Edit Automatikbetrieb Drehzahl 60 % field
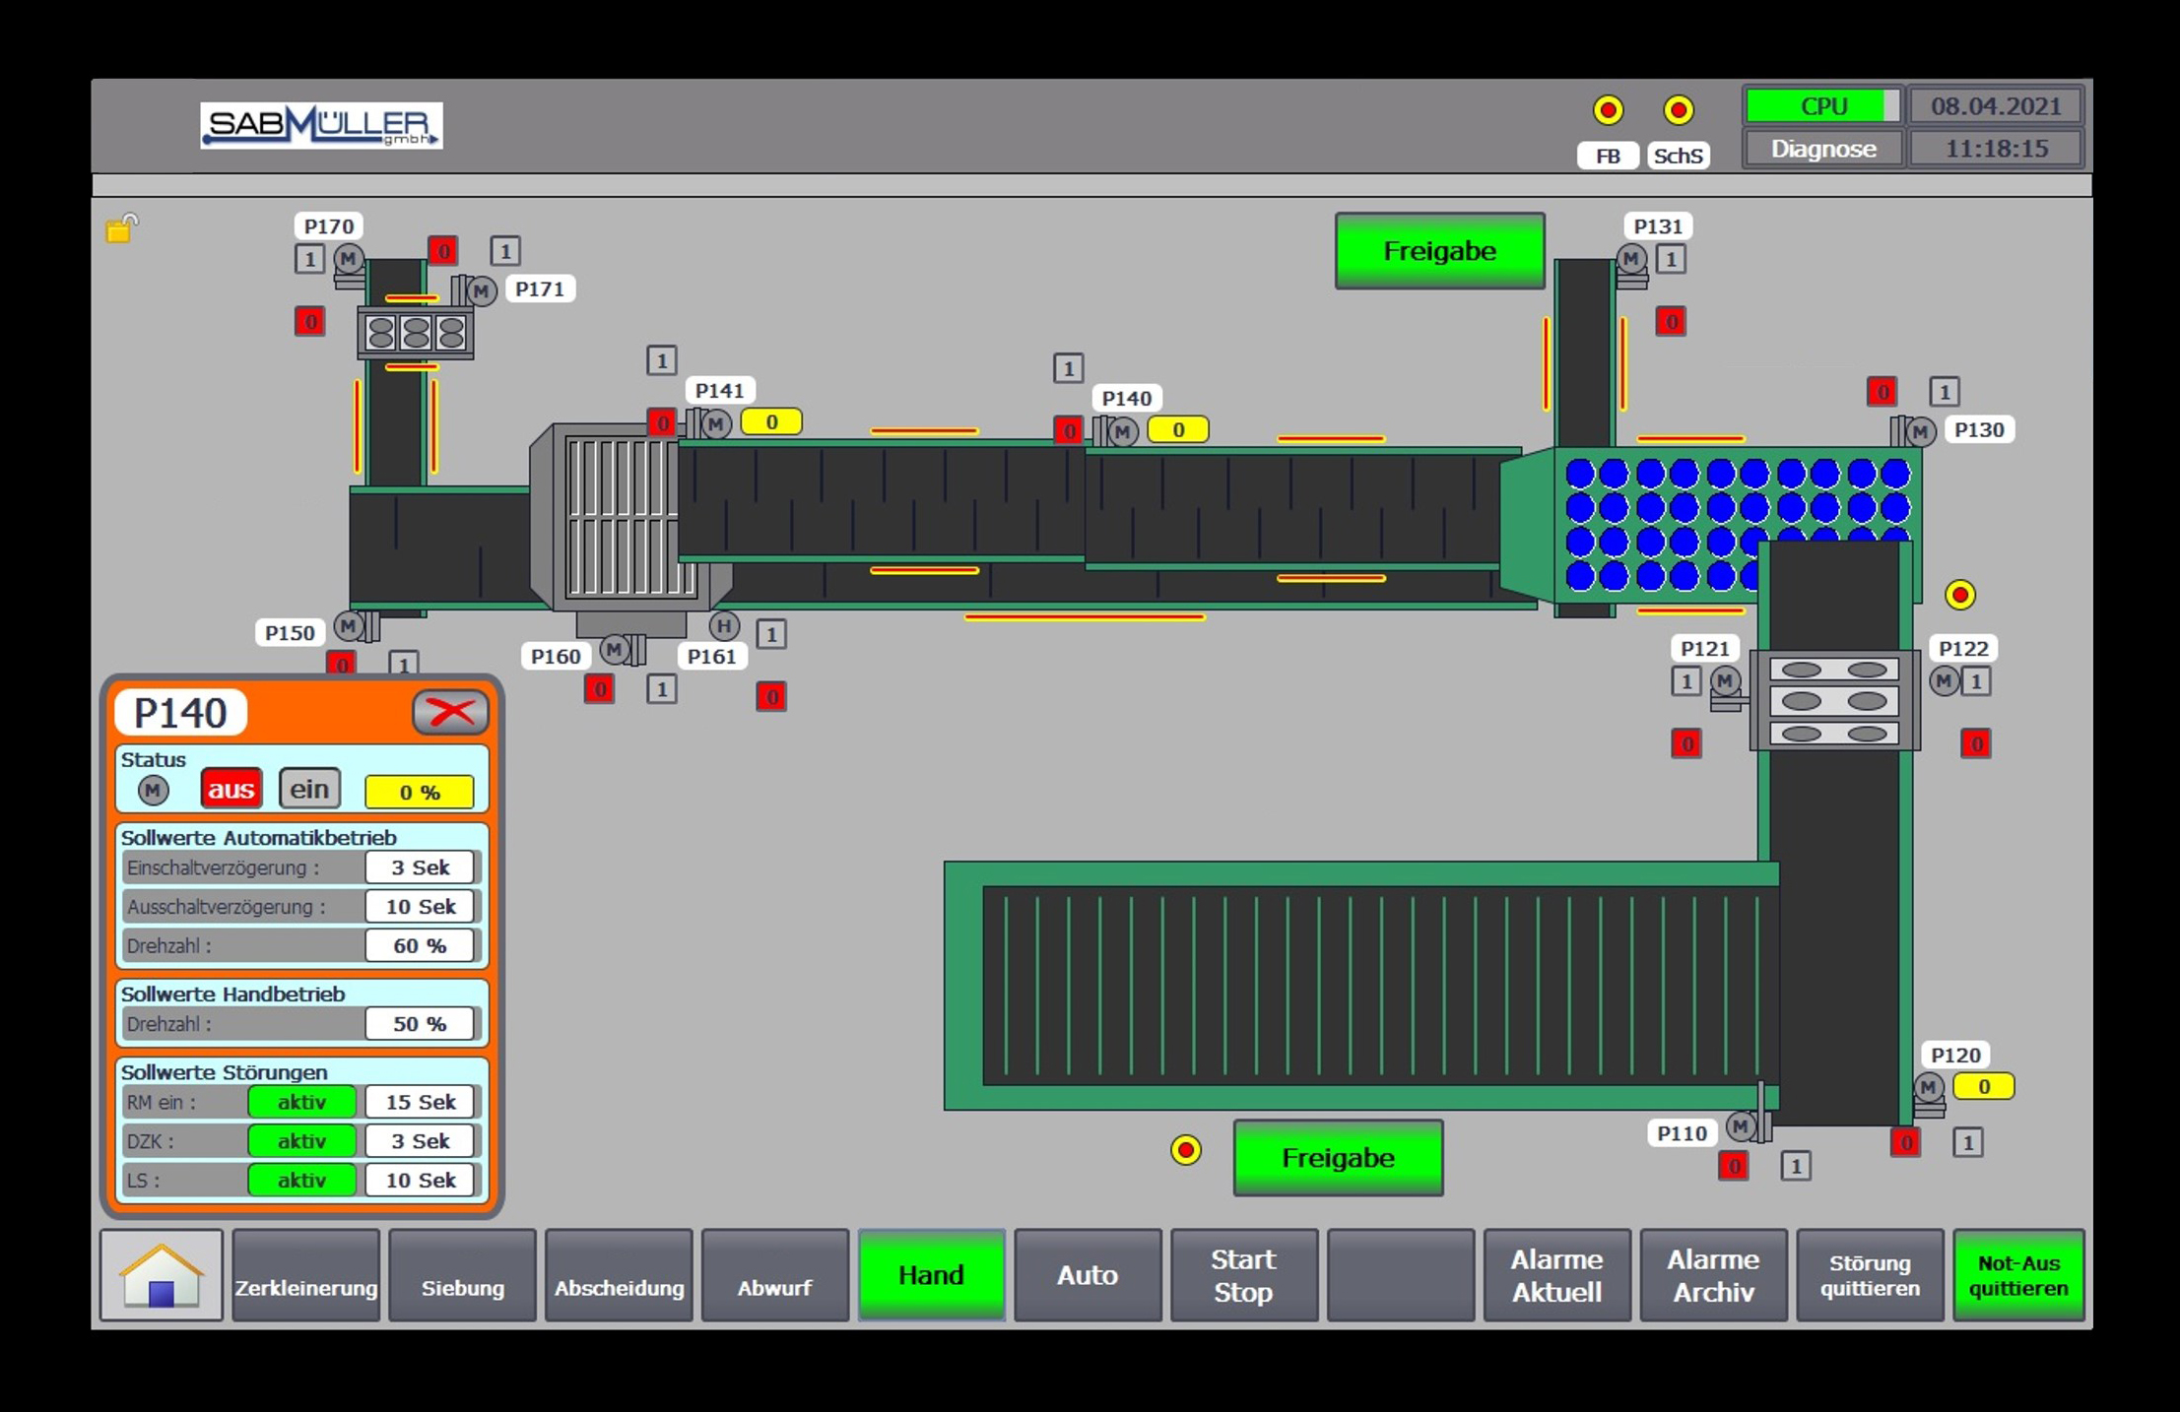2180x1412 pixels. [421, 945]
